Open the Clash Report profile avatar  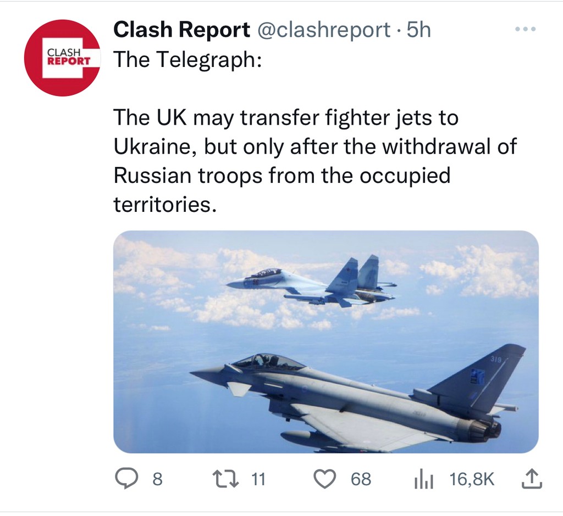coord(62,58)
